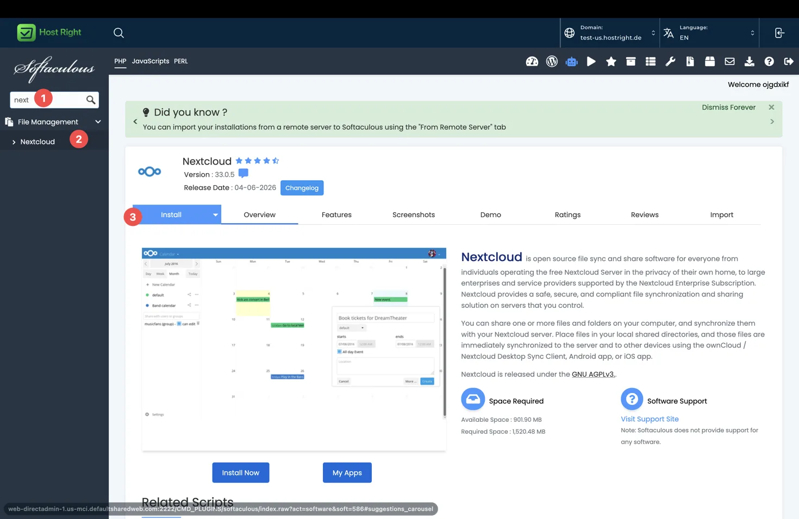Image resolution: width=799 pixels, height=519 pixels.
Task: Click the Space Required cloud icon
Action: pos(473,400)
